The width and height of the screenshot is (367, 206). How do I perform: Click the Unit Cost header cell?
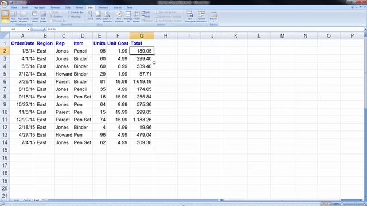pos(118,43)
